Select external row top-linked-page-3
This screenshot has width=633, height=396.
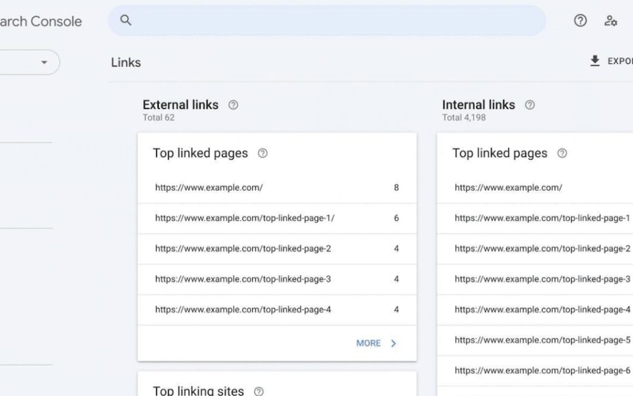pyautogui.click(x=277, y=279)
